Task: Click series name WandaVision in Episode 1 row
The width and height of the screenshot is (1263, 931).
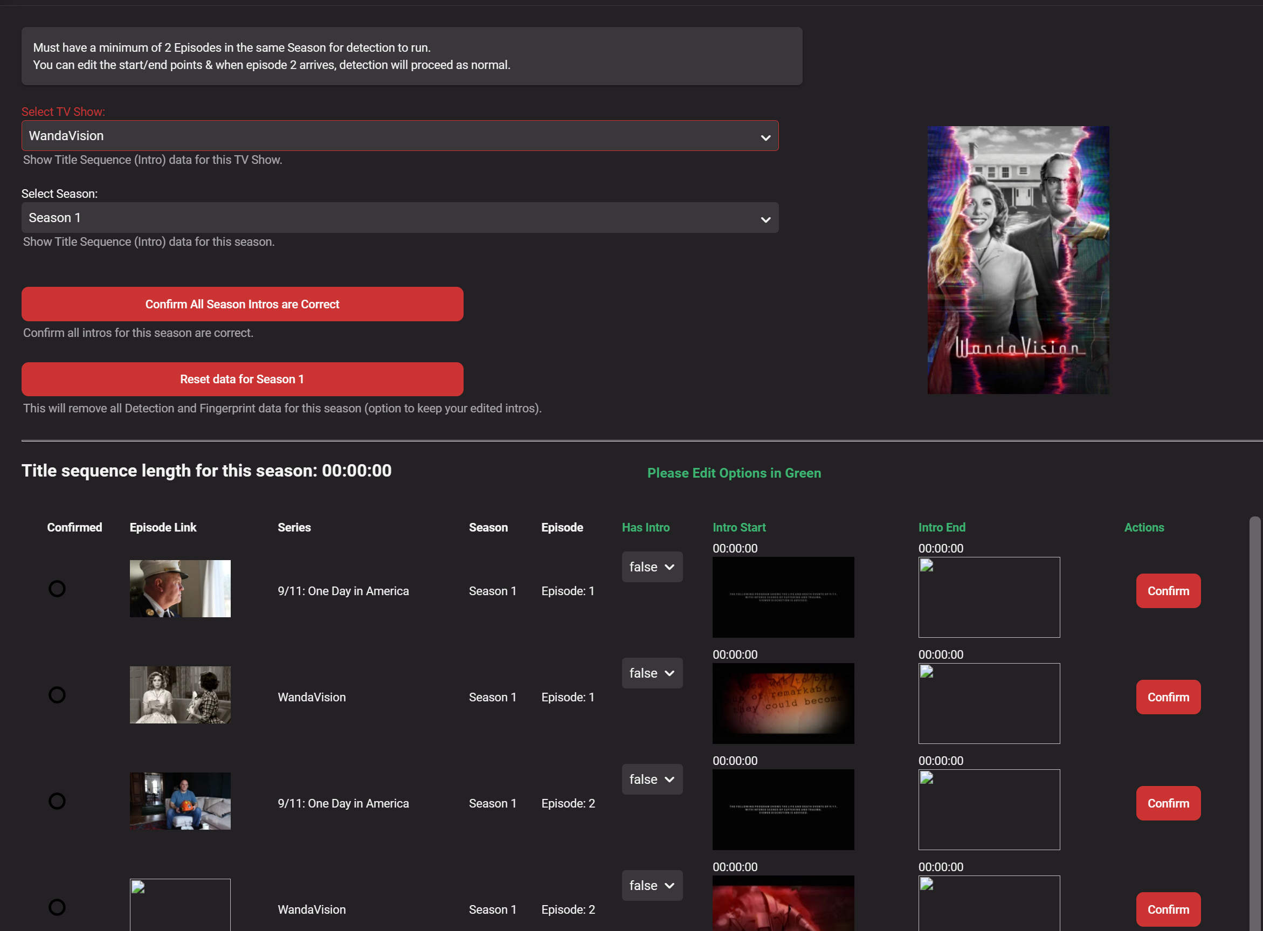Action: (x=312, y=698)
